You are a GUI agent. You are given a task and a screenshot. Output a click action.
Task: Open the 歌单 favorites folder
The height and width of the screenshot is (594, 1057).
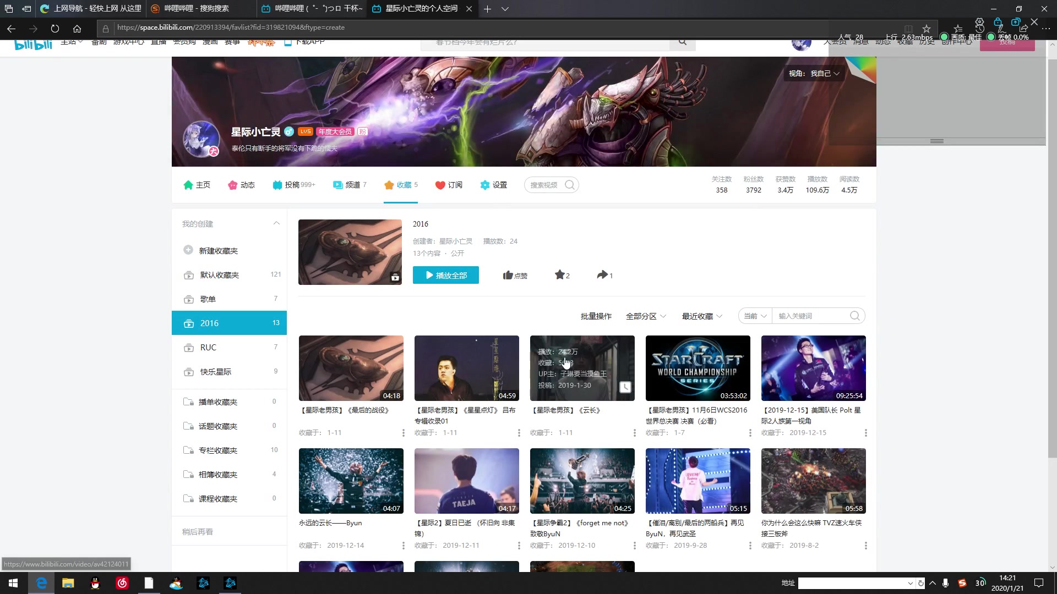(229, 299)
